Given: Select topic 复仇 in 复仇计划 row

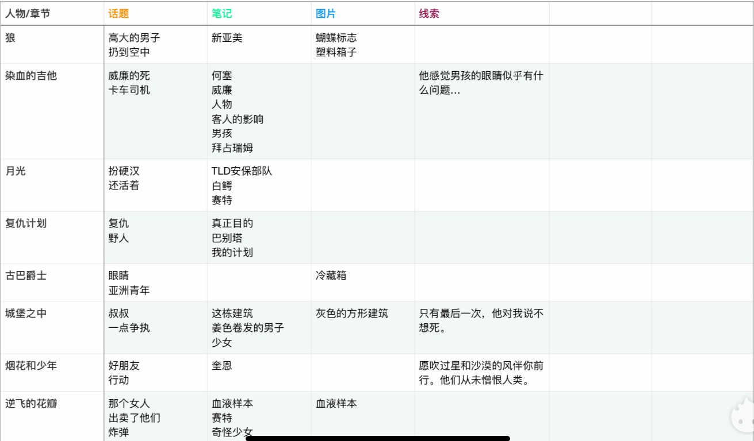Looking at the screenshot, I should pos(118,223).
